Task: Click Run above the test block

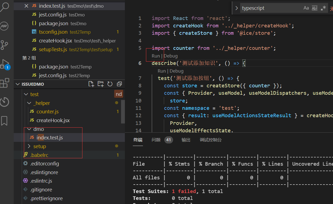Action: pyautogui.click(x=162, y=71)
